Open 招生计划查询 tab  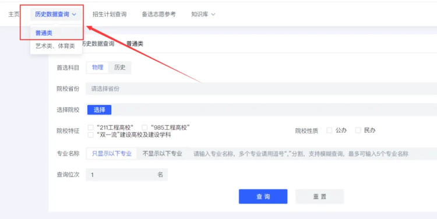(x=110, y=14)
